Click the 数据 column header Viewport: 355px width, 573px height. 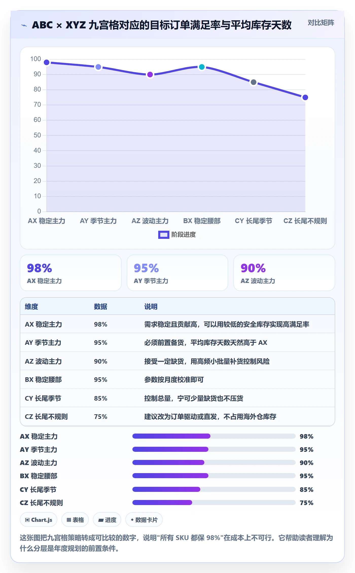(x=101, y=307)
